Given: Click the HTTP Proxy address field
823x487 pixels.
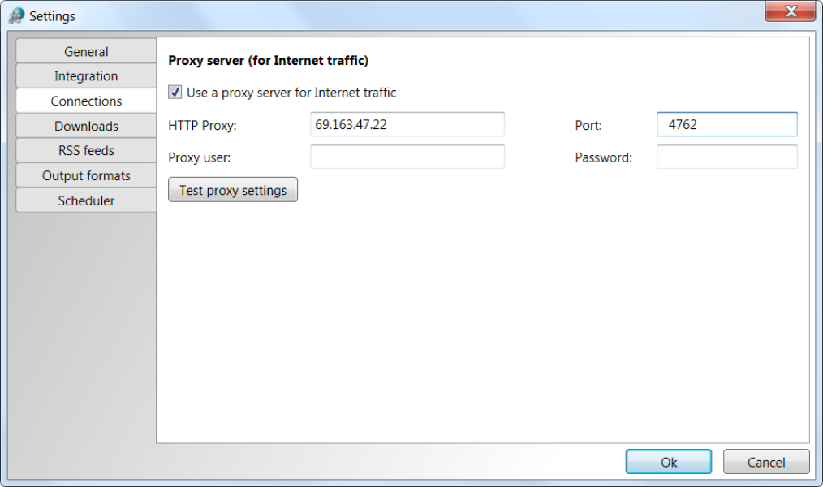Looking at the screenshot, I should 407,124.
